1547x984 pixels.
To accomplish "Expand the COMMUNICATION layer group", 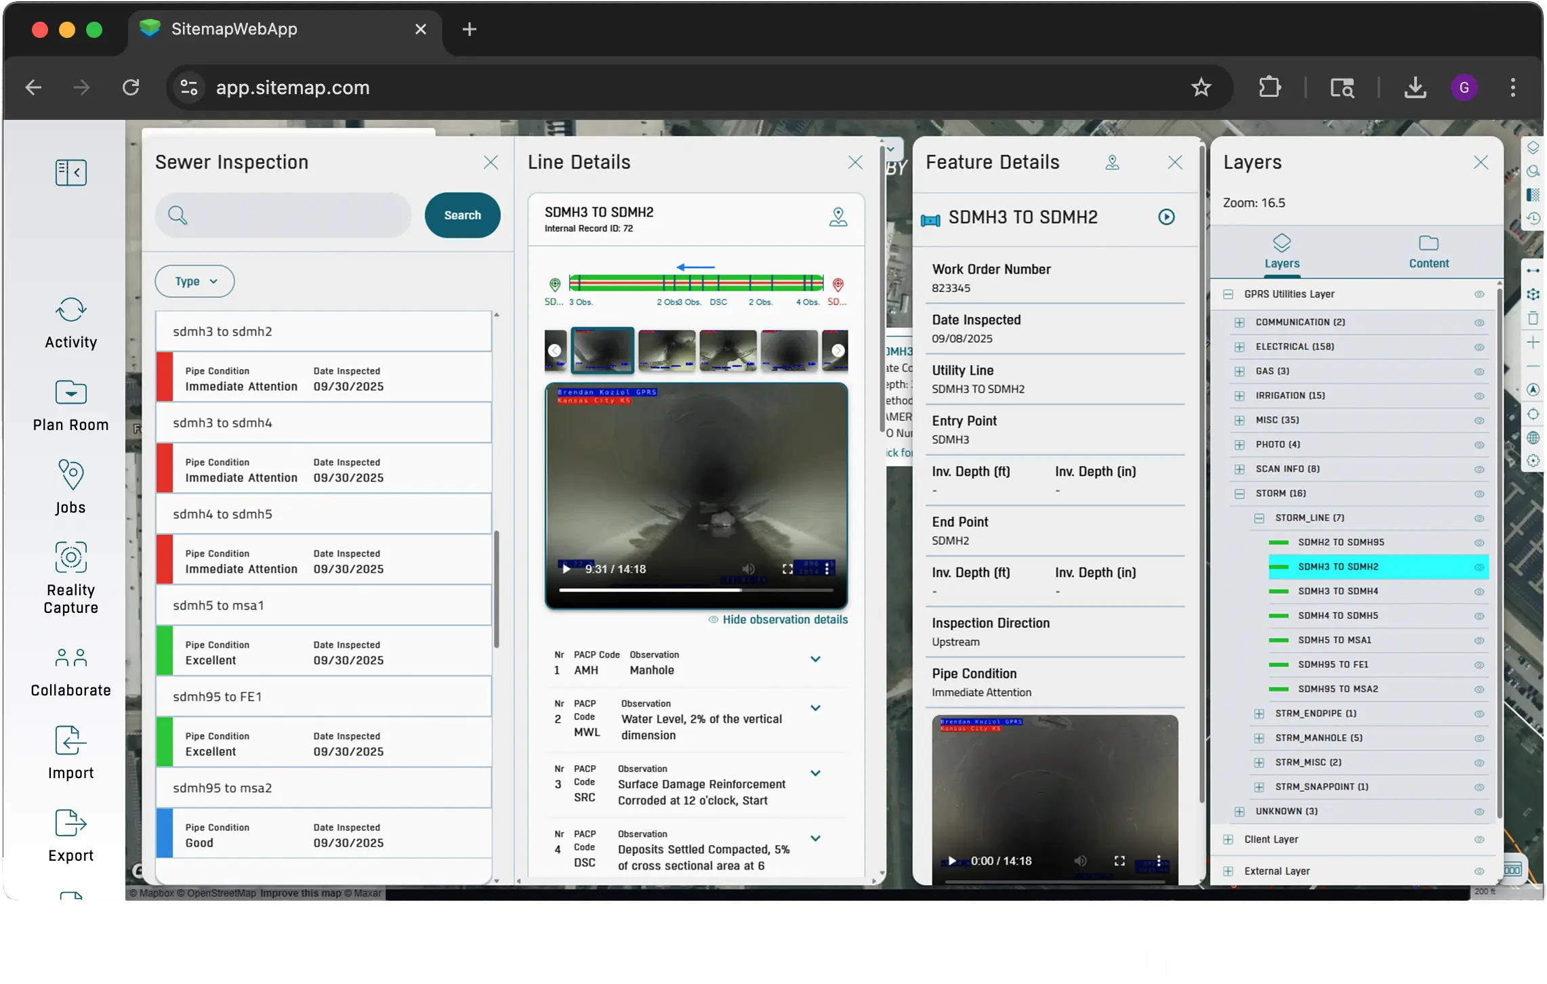I will click(x=1239, y=322).
